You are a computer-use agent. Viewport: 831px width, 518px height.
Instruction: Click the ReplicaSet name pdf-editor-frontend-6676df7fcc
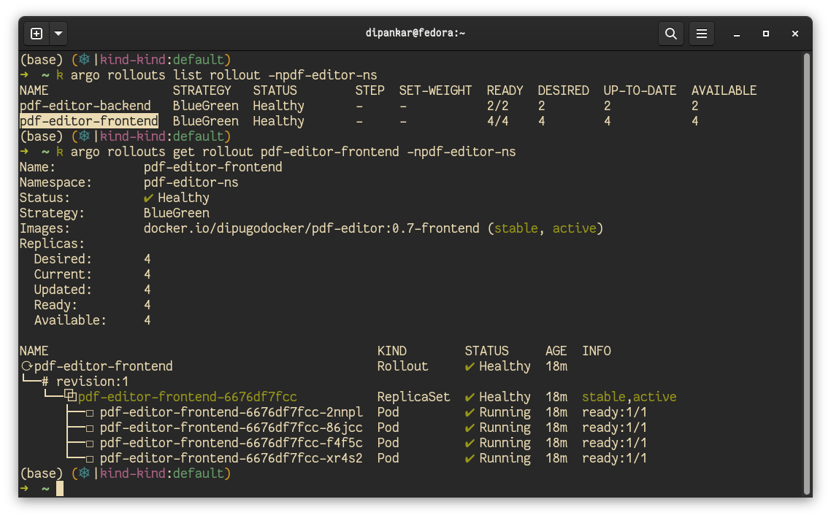point(187,397)
